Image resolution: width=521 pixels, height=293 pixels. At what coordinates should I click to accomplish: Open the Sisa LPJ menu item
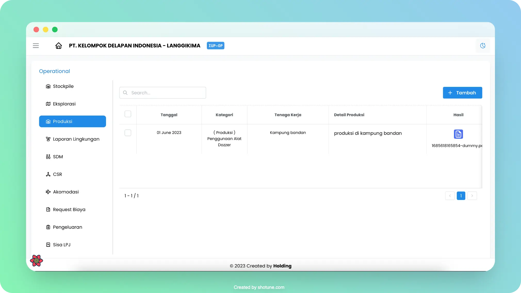pos(62,245)
